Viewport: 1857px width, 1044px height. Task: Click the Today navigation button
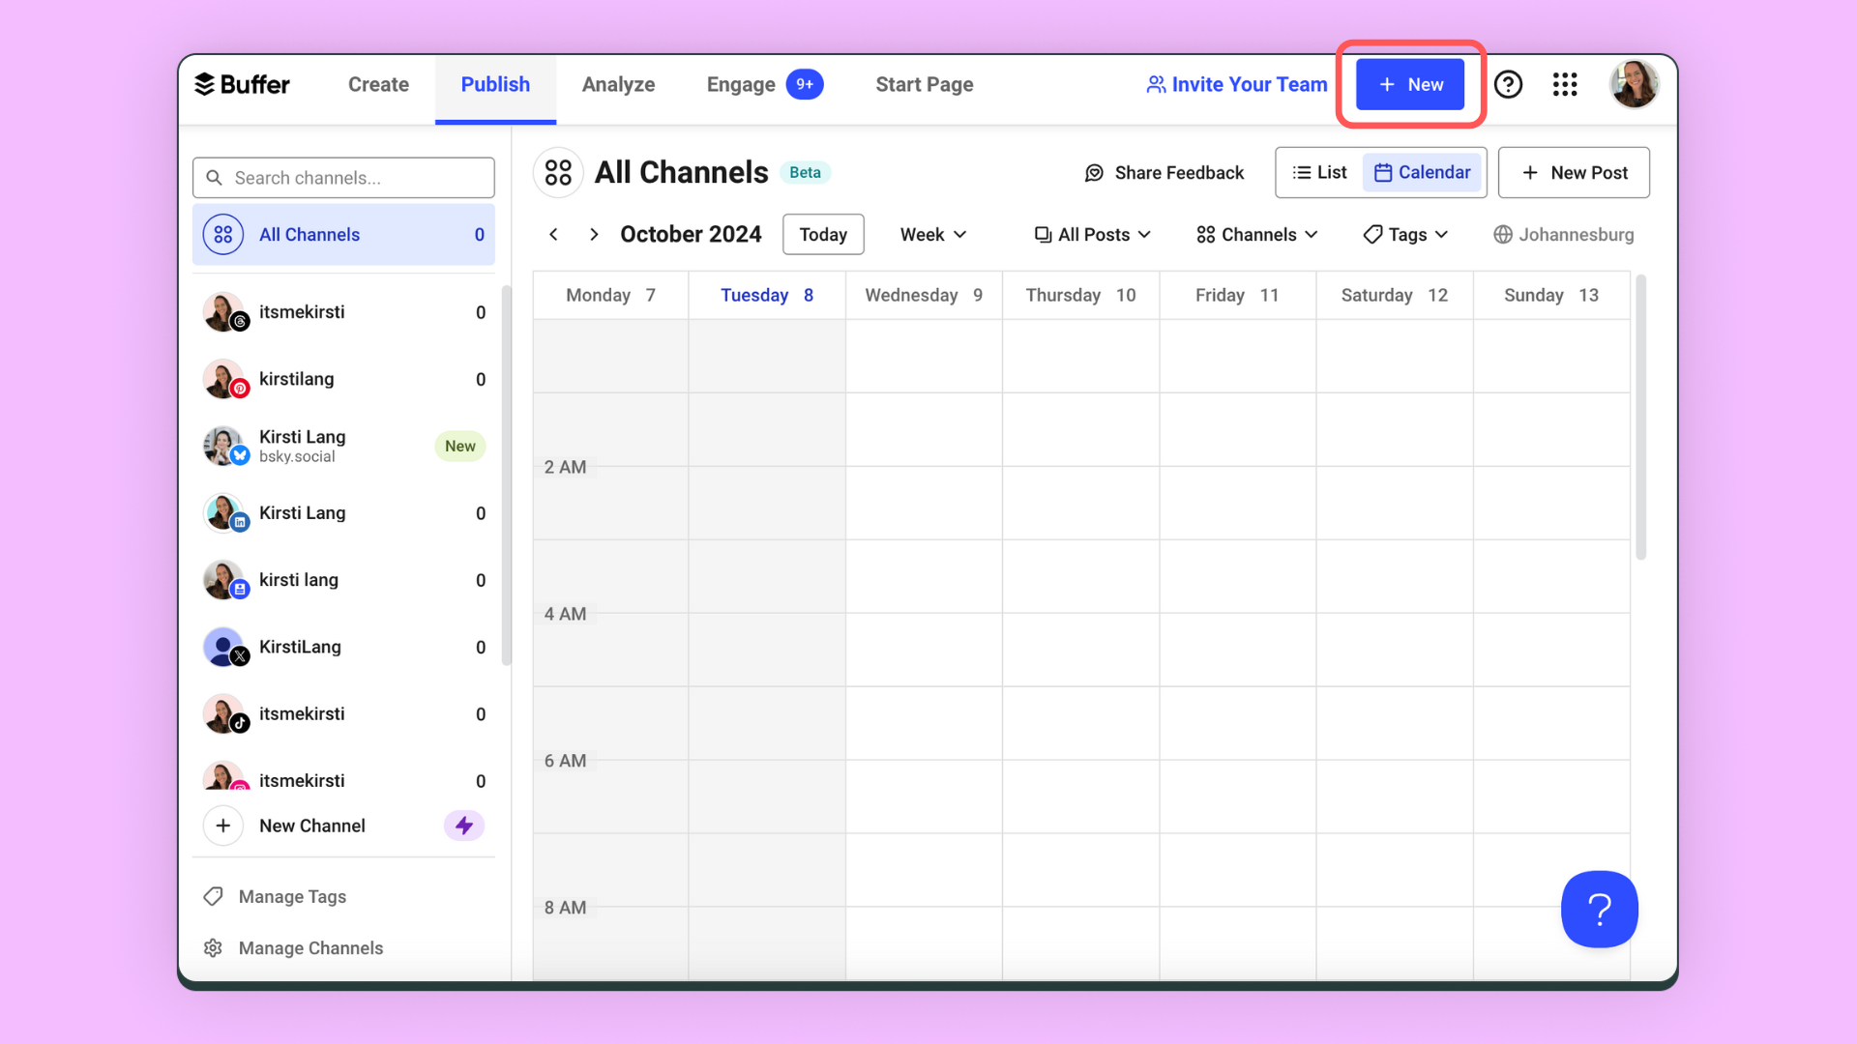tap(824, 233)
